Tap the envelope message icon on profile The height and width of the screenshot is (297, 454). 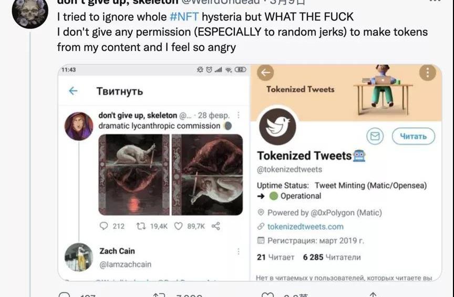[375, 136]
